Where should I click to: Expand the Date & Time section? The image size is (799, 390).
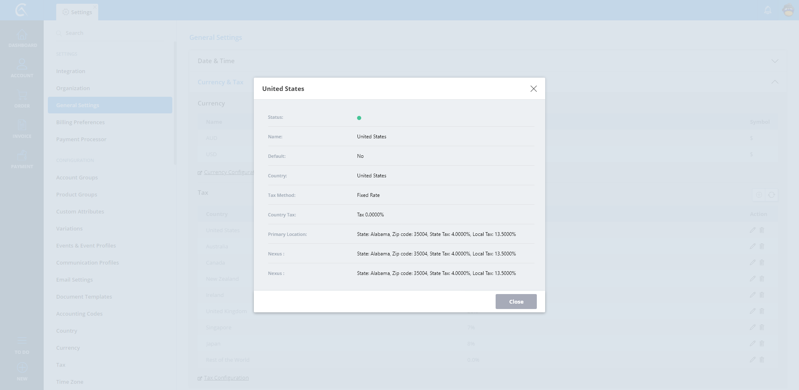(x=774, y=61)
